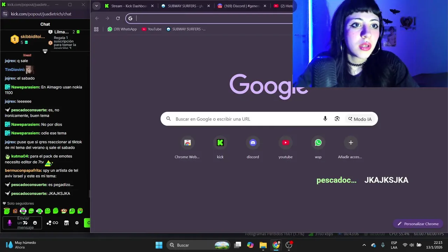Open File Explorer from the taskbar
Viewport: 448px width, 252px height.
(x=263, y=245)
